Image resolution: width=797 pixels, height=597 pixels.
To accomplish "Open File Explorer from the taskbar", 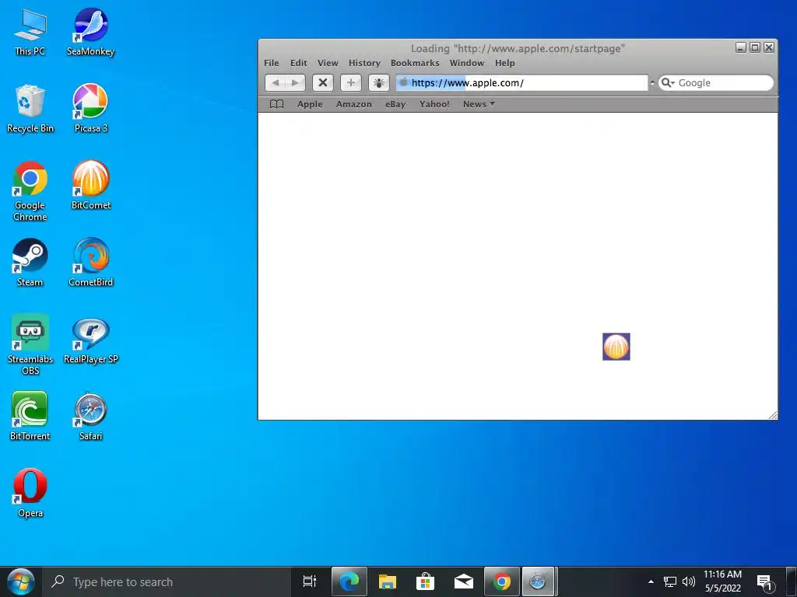I will pyautogui.click(x=388, y=581).
